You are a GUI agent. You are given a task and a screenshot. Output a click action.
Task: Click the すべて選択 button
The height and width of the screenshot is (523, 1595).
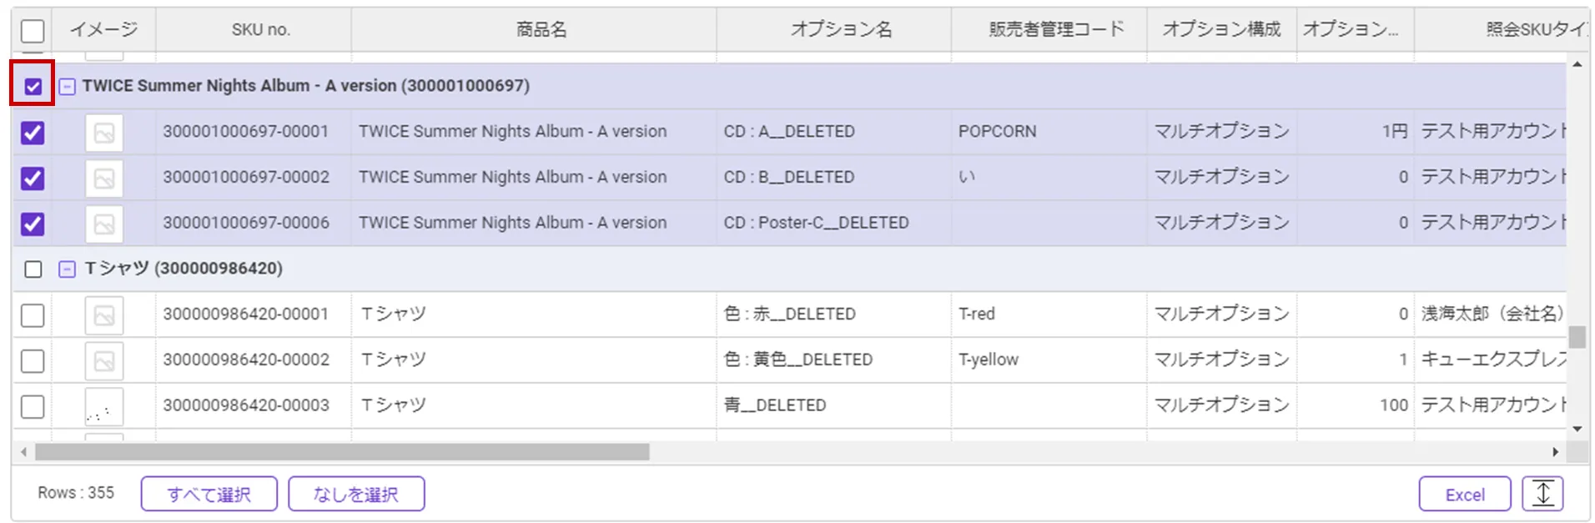(x=209, y=494)
